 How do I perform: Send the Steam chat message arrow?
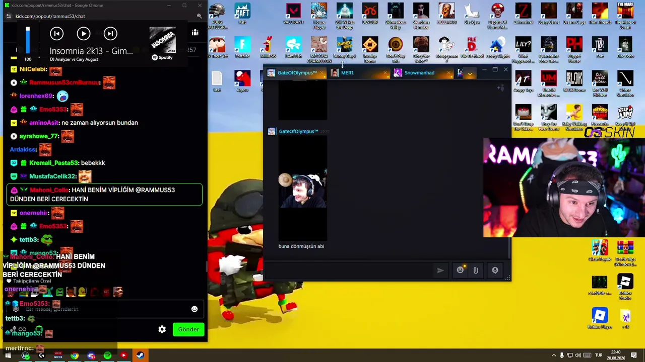tap(440, 270)
